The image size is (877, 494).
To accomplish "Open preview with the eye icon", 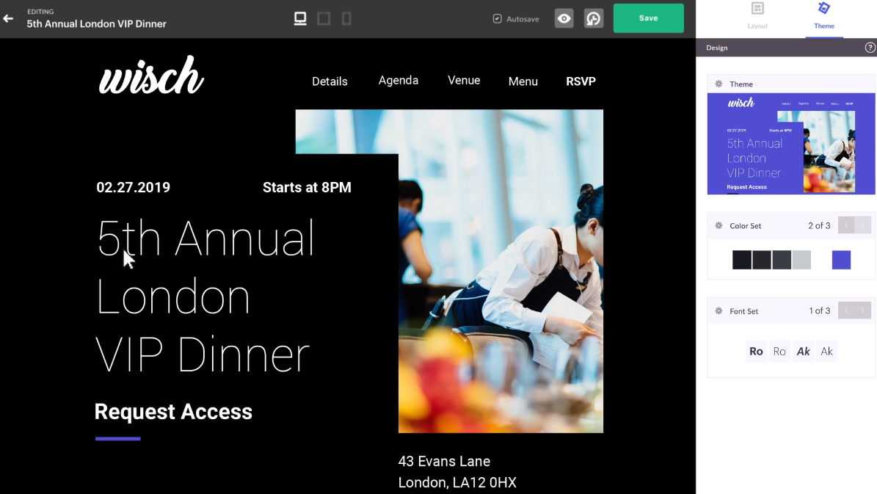I will pos(564,18).
